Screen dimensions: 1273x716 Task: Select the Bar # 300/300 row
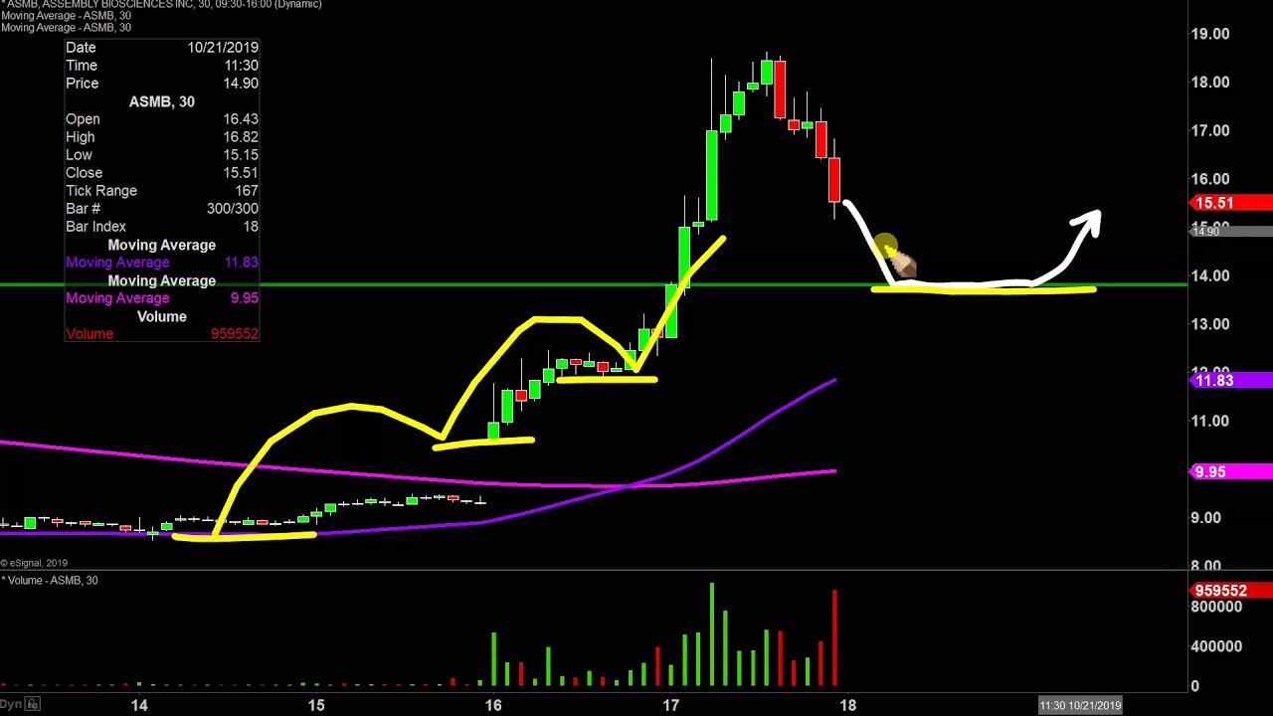point(162,209)
